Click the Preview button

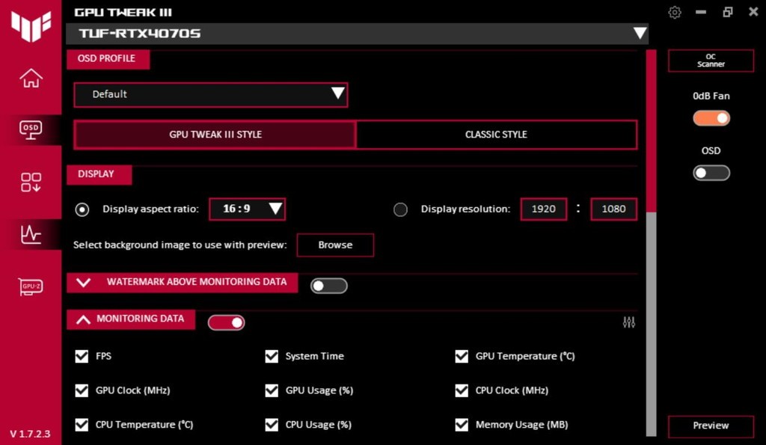(x=710, y=426)
